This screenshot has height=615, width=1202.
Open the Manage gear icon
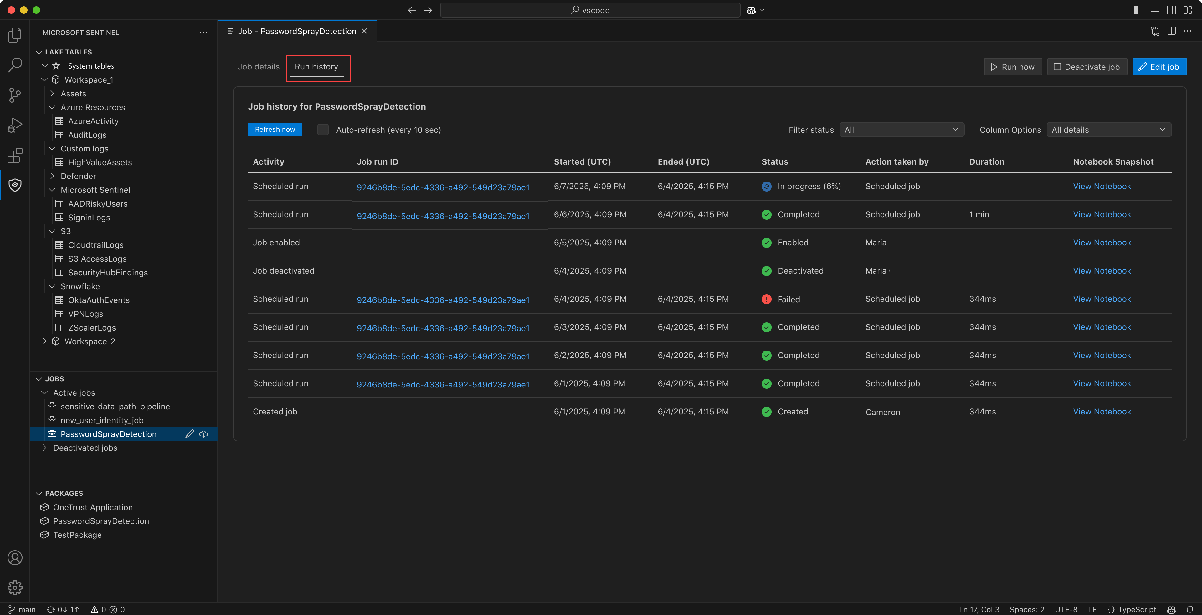click(x=15, y=587)
